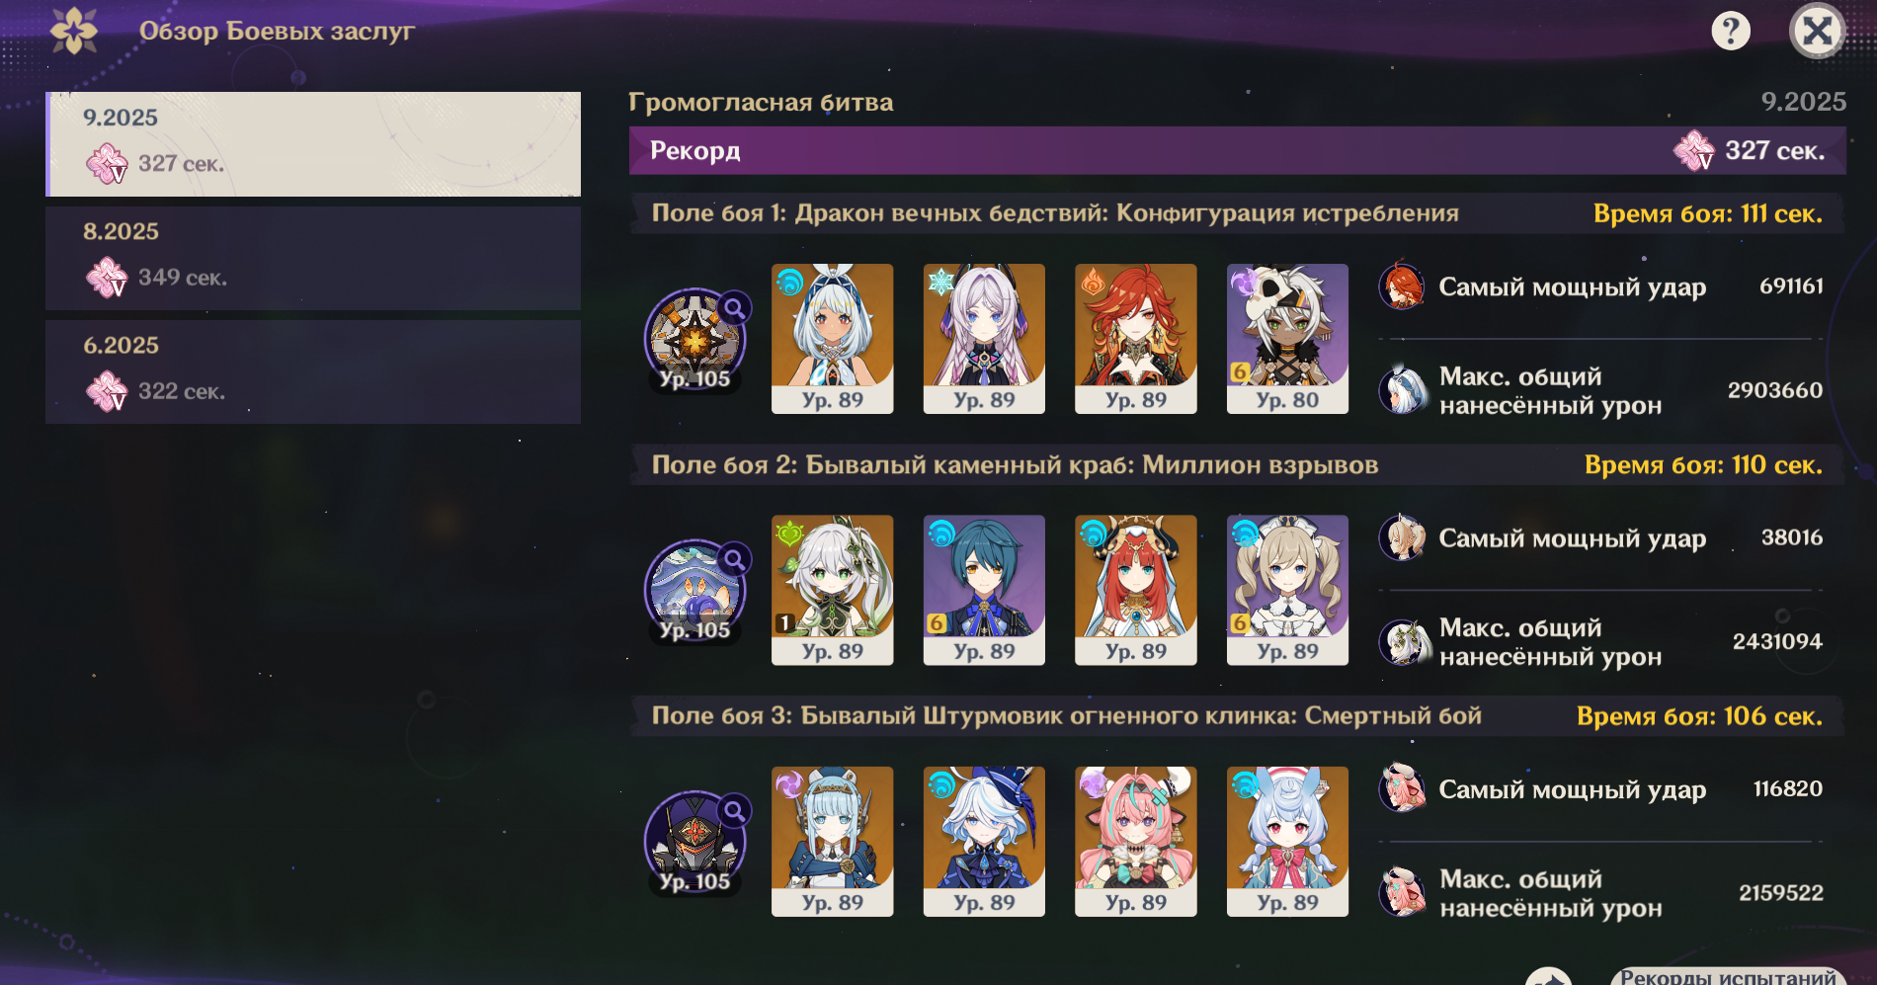Select the 9.2025 record with 327 сек.
The height and width of the screenshot is (985, 1877).
(x=313, y=144)
